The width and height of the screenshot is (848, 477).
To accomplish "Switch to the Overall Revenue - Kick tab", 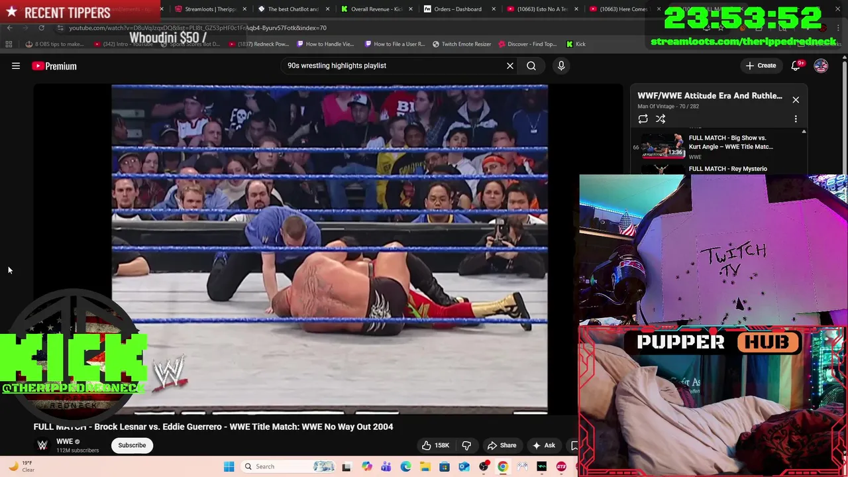I will (x=376, y=9).
